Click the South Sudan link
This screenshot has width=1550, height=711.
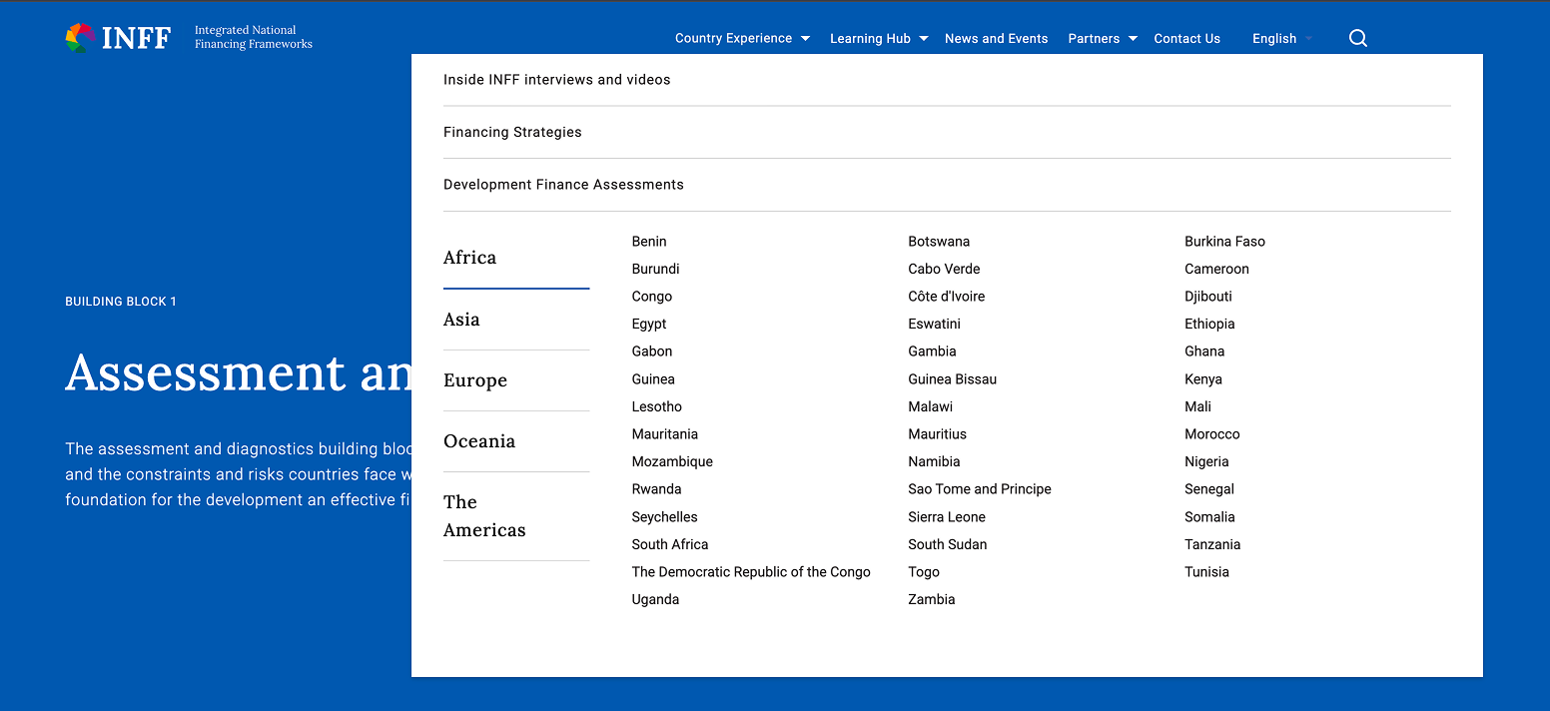pos(947,544)
